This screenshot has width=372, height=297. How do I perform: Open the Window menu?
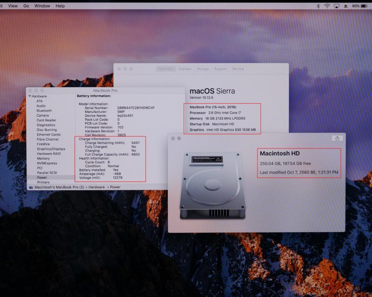click(x=42, y=6)
